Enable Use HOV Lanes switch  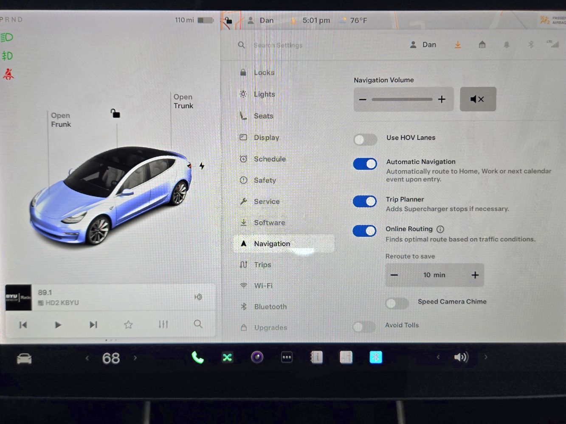click(x=366, y=139)
